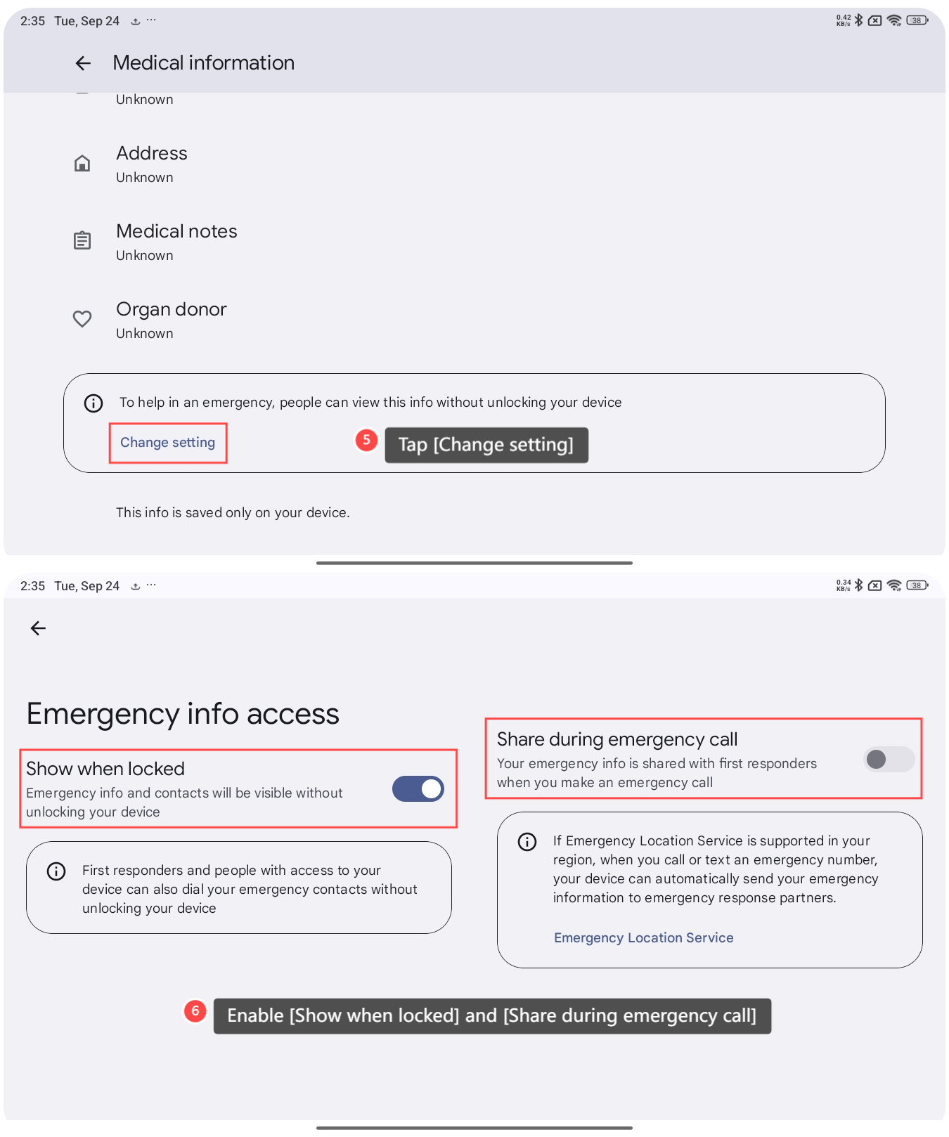Image resolution: width=949 pixels, height=1137 pixels.
Task: Tap the Share during emergency call title
Action: [616, 739]
